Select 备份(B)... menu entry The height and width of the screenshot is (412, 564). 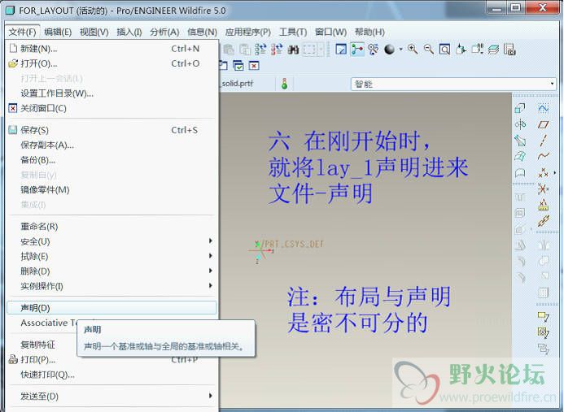click(111, 160)
